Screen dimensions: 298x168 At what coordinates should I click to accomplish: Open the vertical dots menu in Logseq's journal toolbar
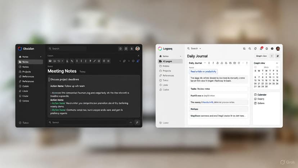pyautogui.click(x=247, y=63)
